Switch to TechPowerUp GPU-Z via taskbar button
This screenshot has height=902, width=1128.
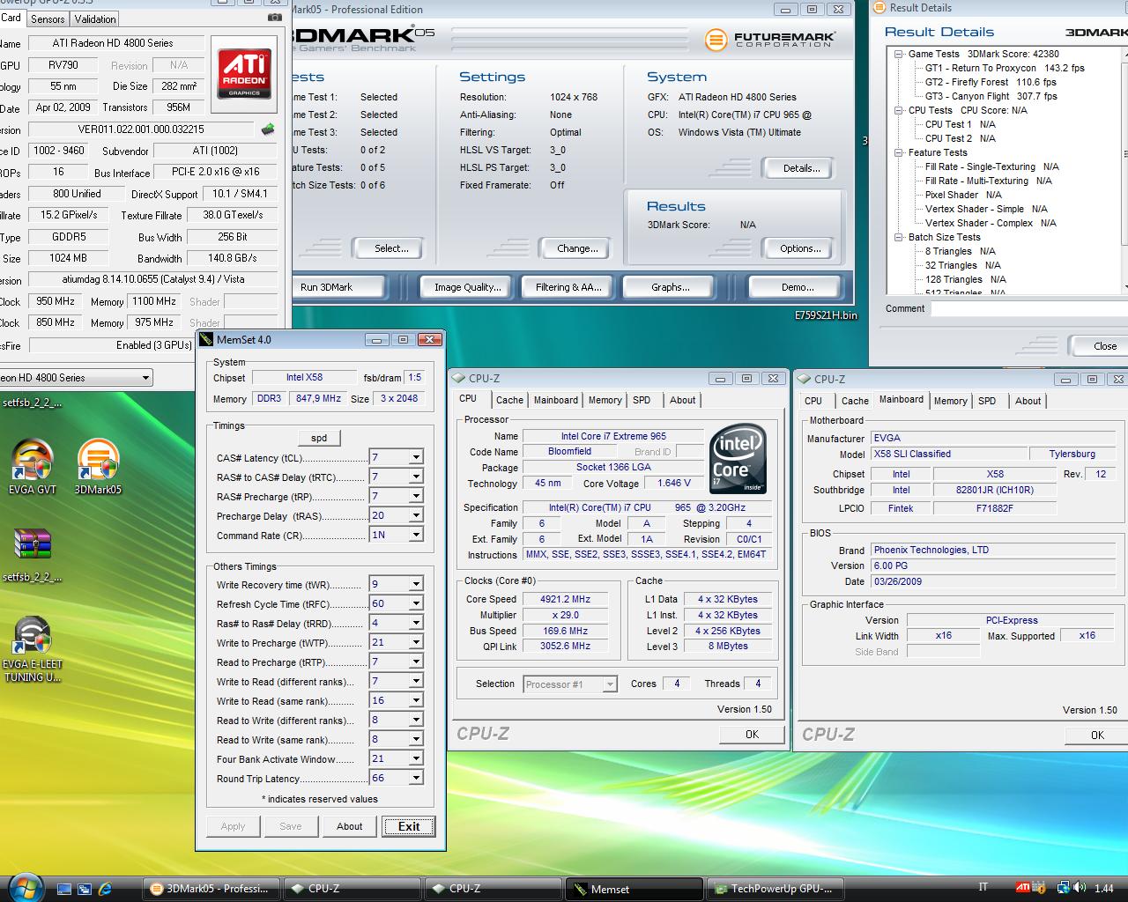775,889
